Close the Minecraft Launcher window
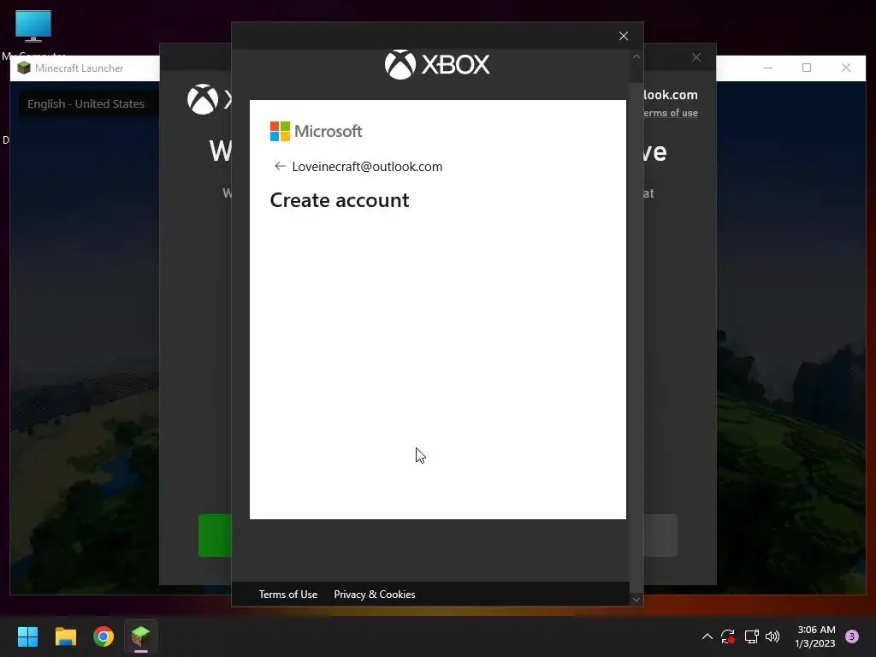This screenshot has width=876, height=657. [x=846, y=68]
